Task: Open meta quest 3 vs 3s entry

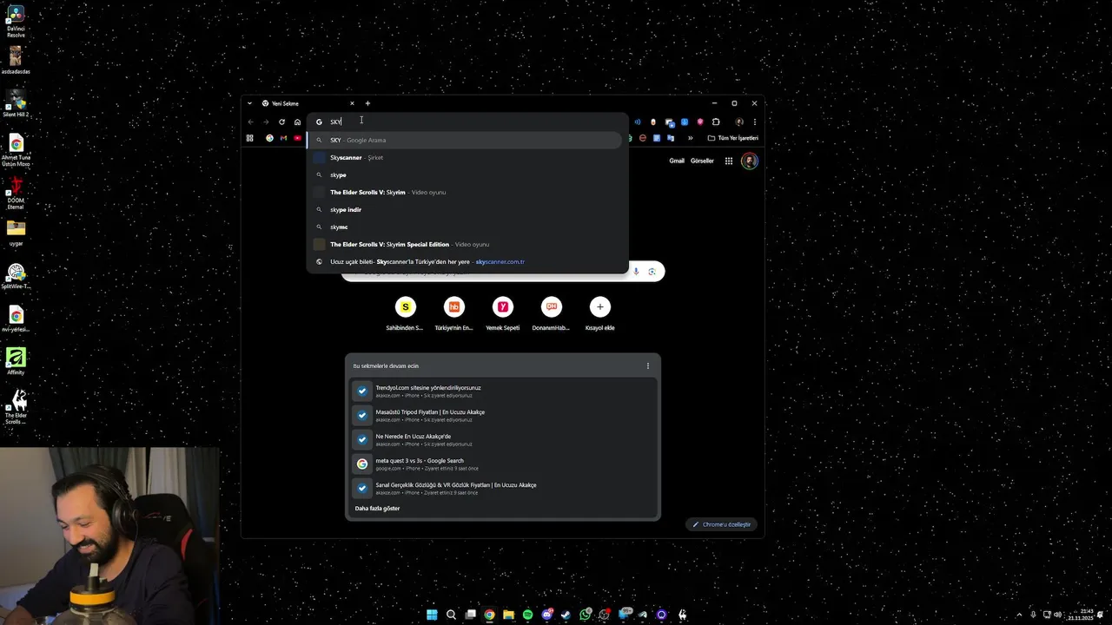Action: (x=502, y=464)
